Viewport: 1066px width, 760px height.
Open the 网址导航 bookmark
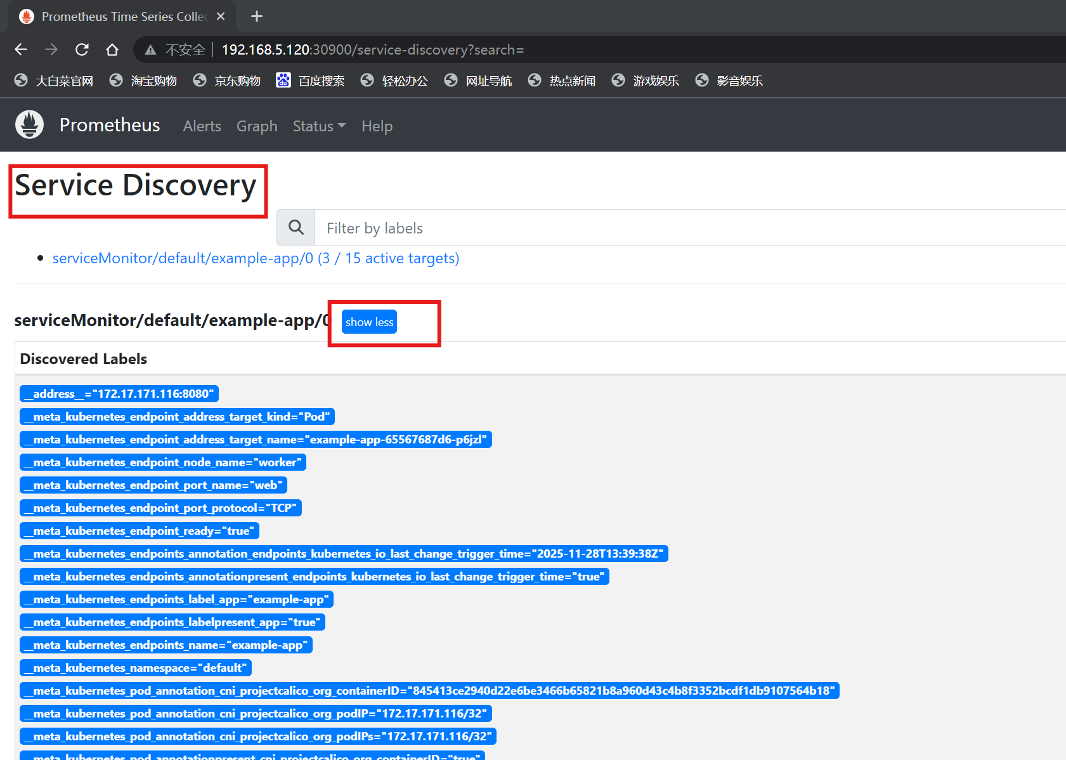tap(478, 81)
